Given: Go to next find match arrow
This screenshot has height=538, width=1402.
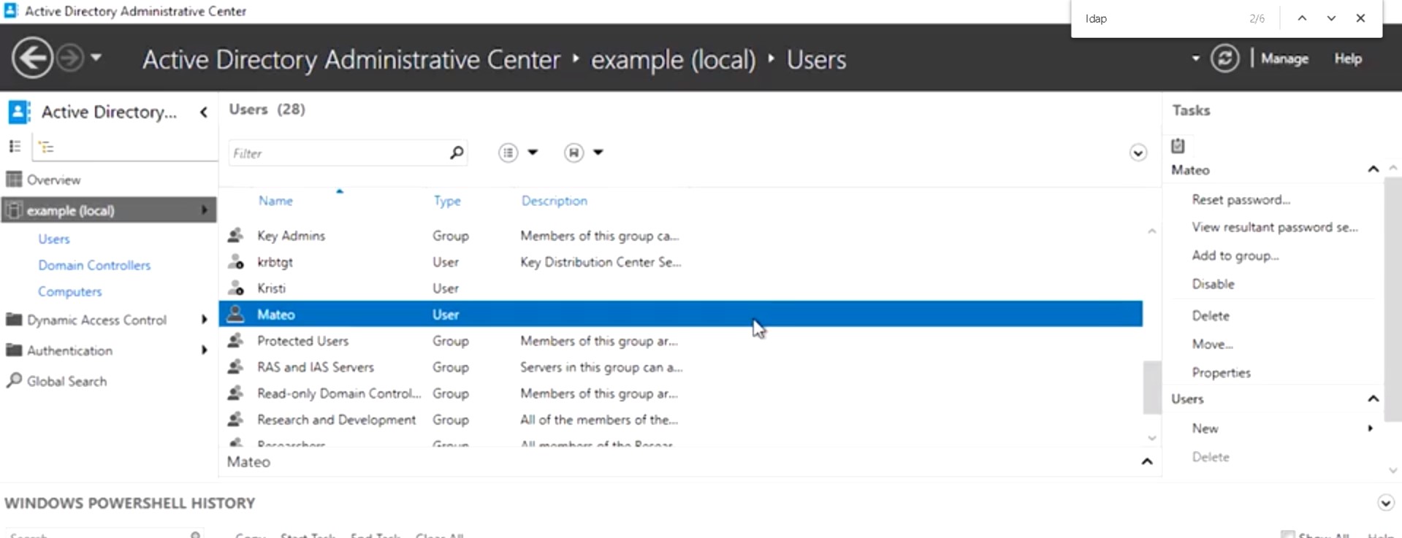Looking at the screenshot, I should [1331, 18].
